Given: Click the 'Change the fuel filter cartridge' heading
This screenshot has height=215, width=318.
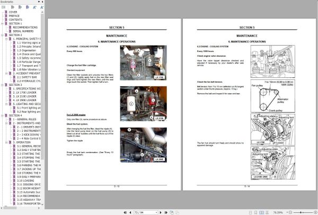Looking at the screenshot, I should [82, 65].
